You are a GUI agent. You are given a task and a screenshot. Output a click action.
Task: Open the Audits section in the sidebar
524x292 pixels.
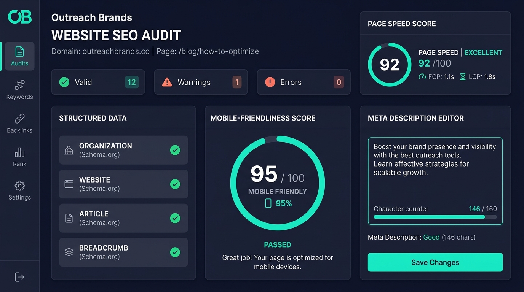click(x=19, y=56)
